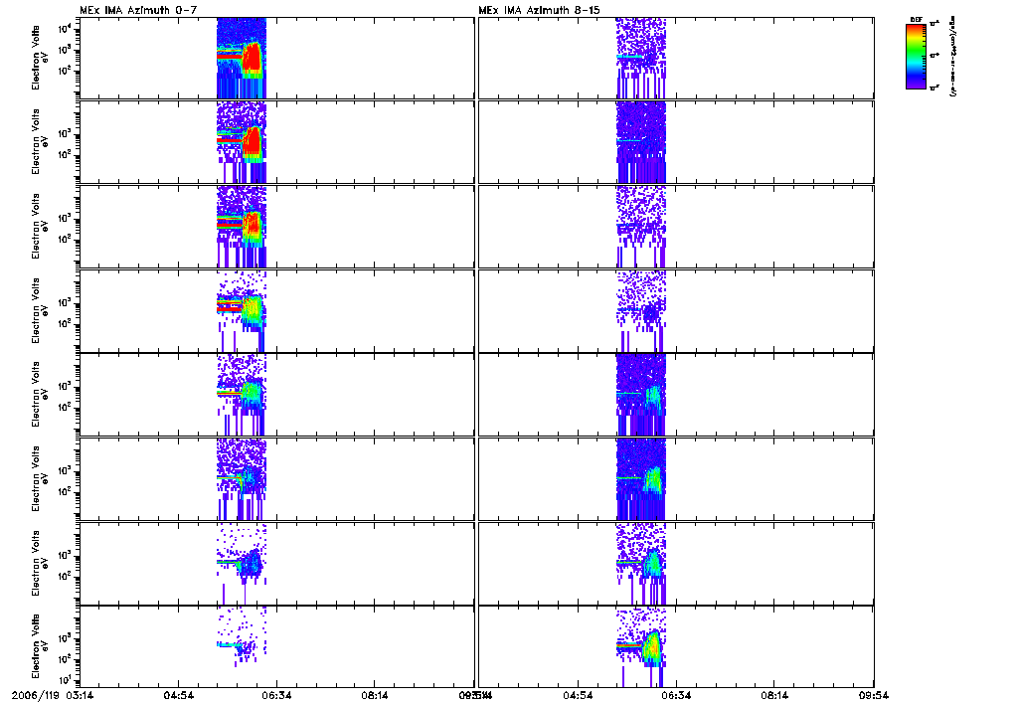Click the start date label "2006/119 03:14"
This screenshot has width=1018, height=704.
click(52, 696)
